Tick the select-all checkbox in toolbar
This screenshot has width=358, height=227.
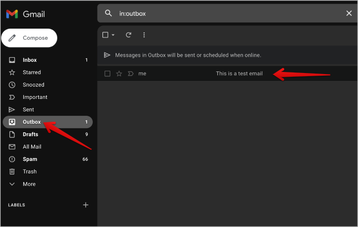click(105, 35)
